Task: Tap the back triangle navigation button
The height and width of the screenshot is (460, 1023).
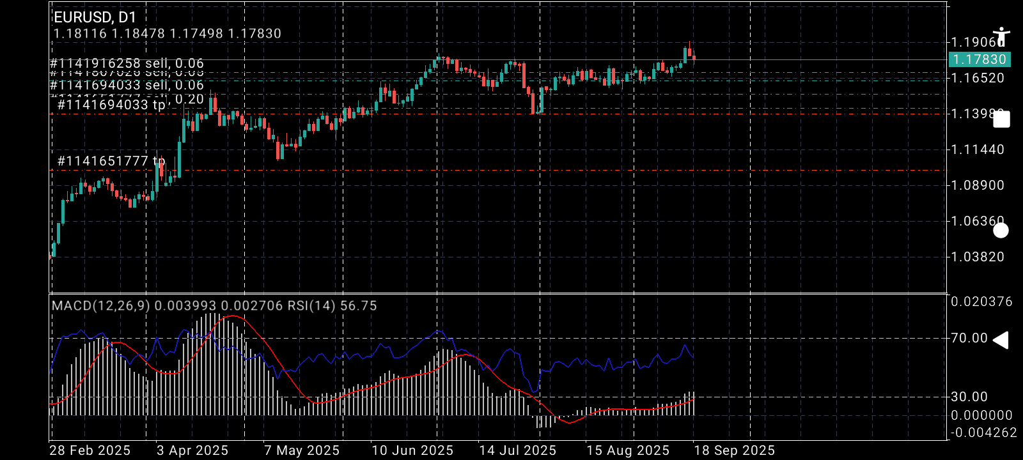Action: click(x=1001, y=340)
